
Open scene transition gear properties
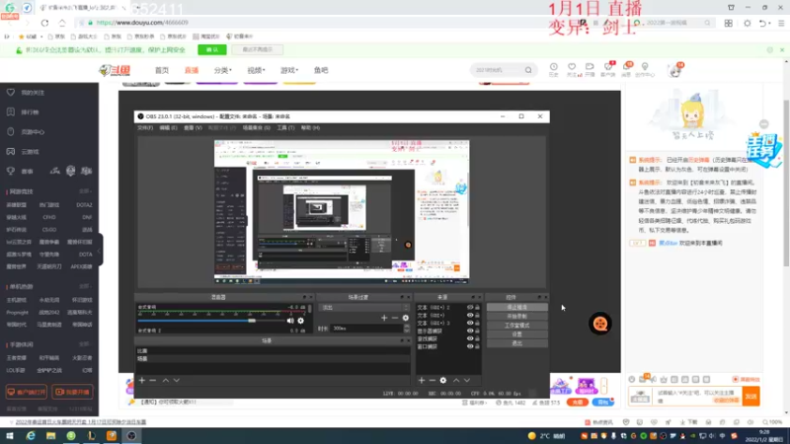point(406,318)
